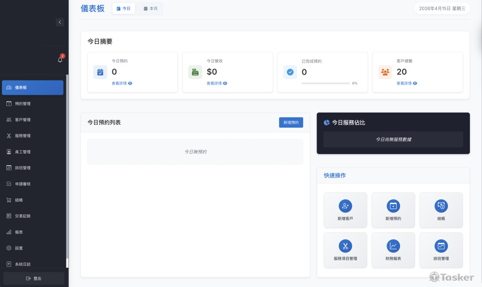This screenshot has width=482, height=287.
Task: Open the 結帳 quick action icon
Action: (441, 206)
